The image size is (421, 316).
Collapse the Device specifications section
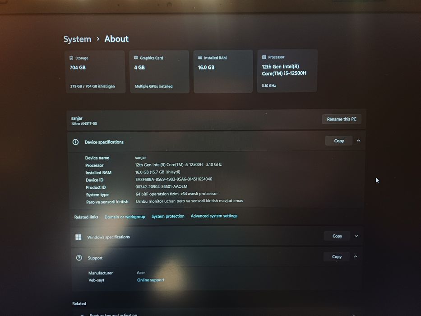click(358, 141)
